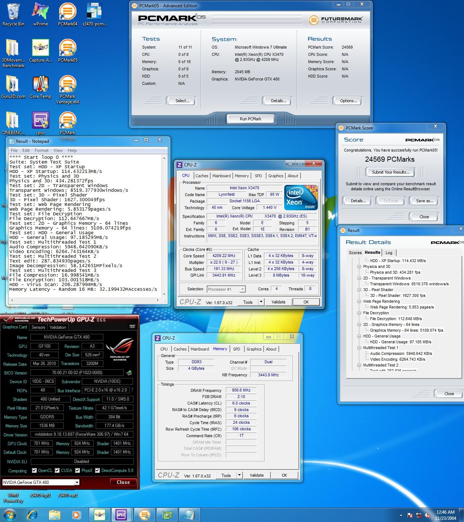Collapse the Physics and 3D tree node
464x522 pixels.
pos(359,266)
